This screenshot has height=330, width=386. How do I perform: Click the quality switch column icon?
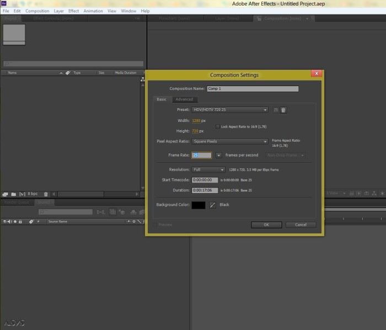(139, 222)
